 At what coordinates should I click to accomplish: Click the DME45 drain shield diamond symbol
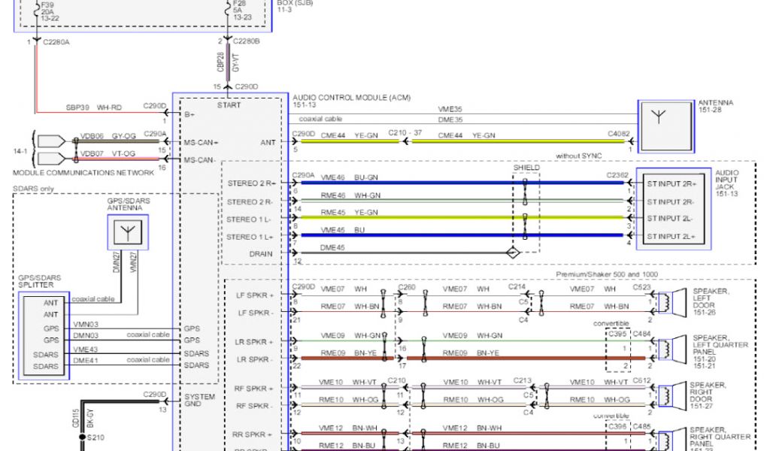pos(512,254)
